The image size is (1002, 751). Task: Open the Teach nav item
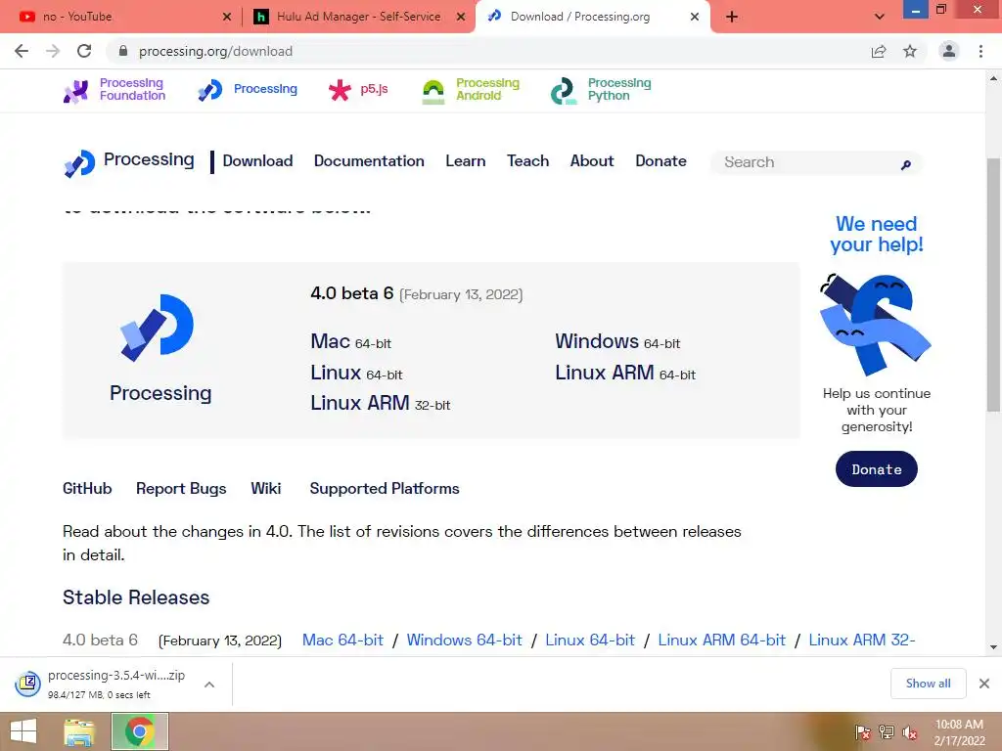pyautogui.click(x=527, y=161)
